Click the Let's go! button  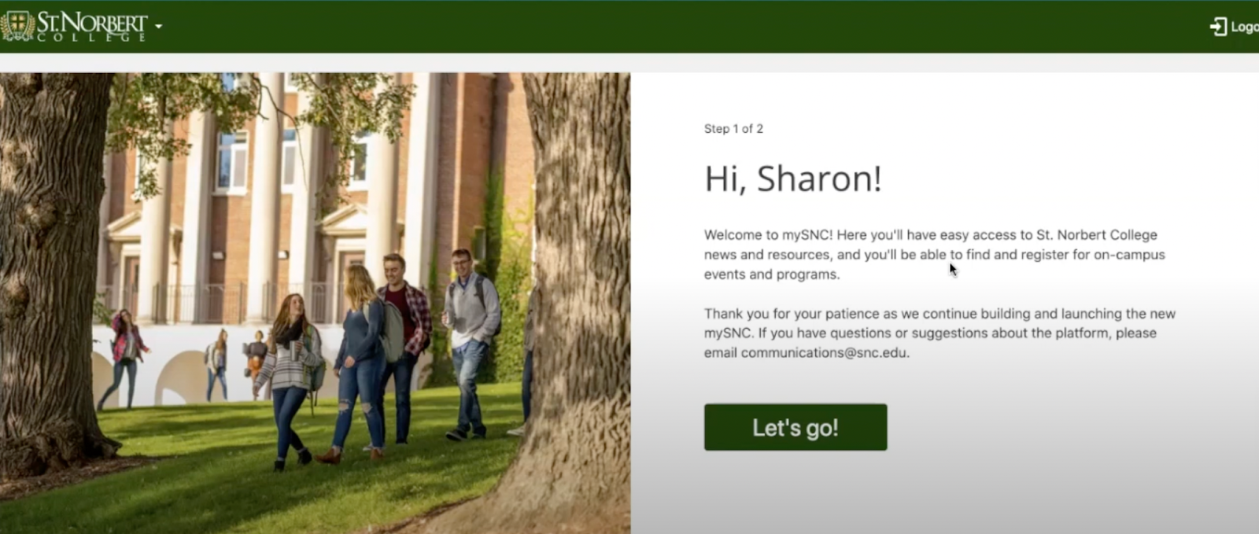pyautogui.click(x=796, y=427)
